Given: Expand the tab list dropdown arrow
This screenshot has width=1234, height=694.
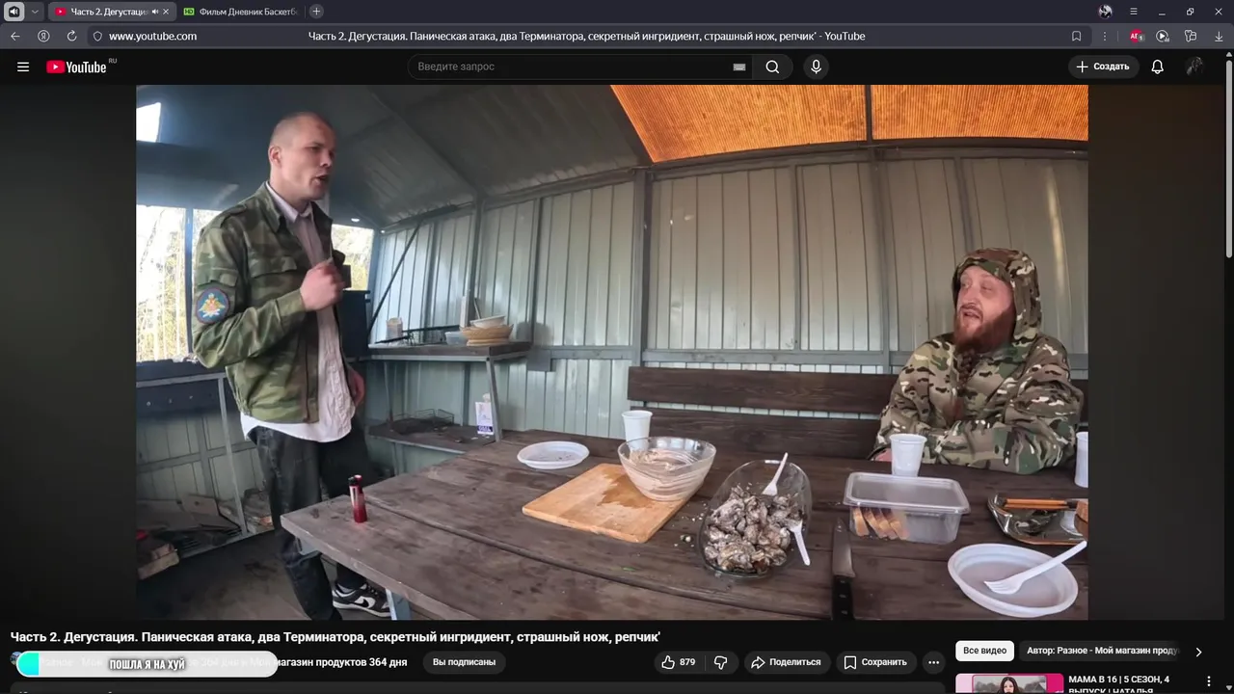Looking at the screenshot, I should [x=35, y=12].
